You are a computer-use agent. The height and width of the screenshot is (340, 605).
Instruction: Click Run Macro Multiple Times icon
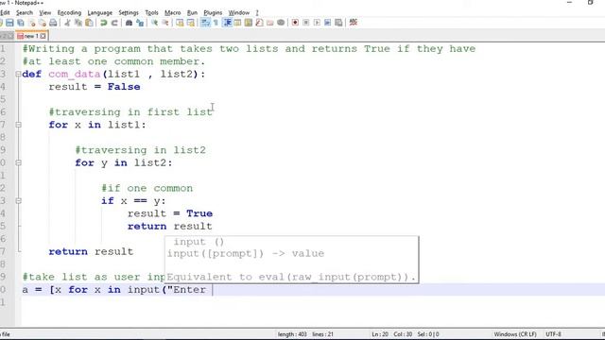click(x=328, y=23)
